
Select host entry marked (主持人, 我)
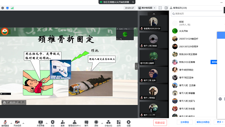point(198,23)
